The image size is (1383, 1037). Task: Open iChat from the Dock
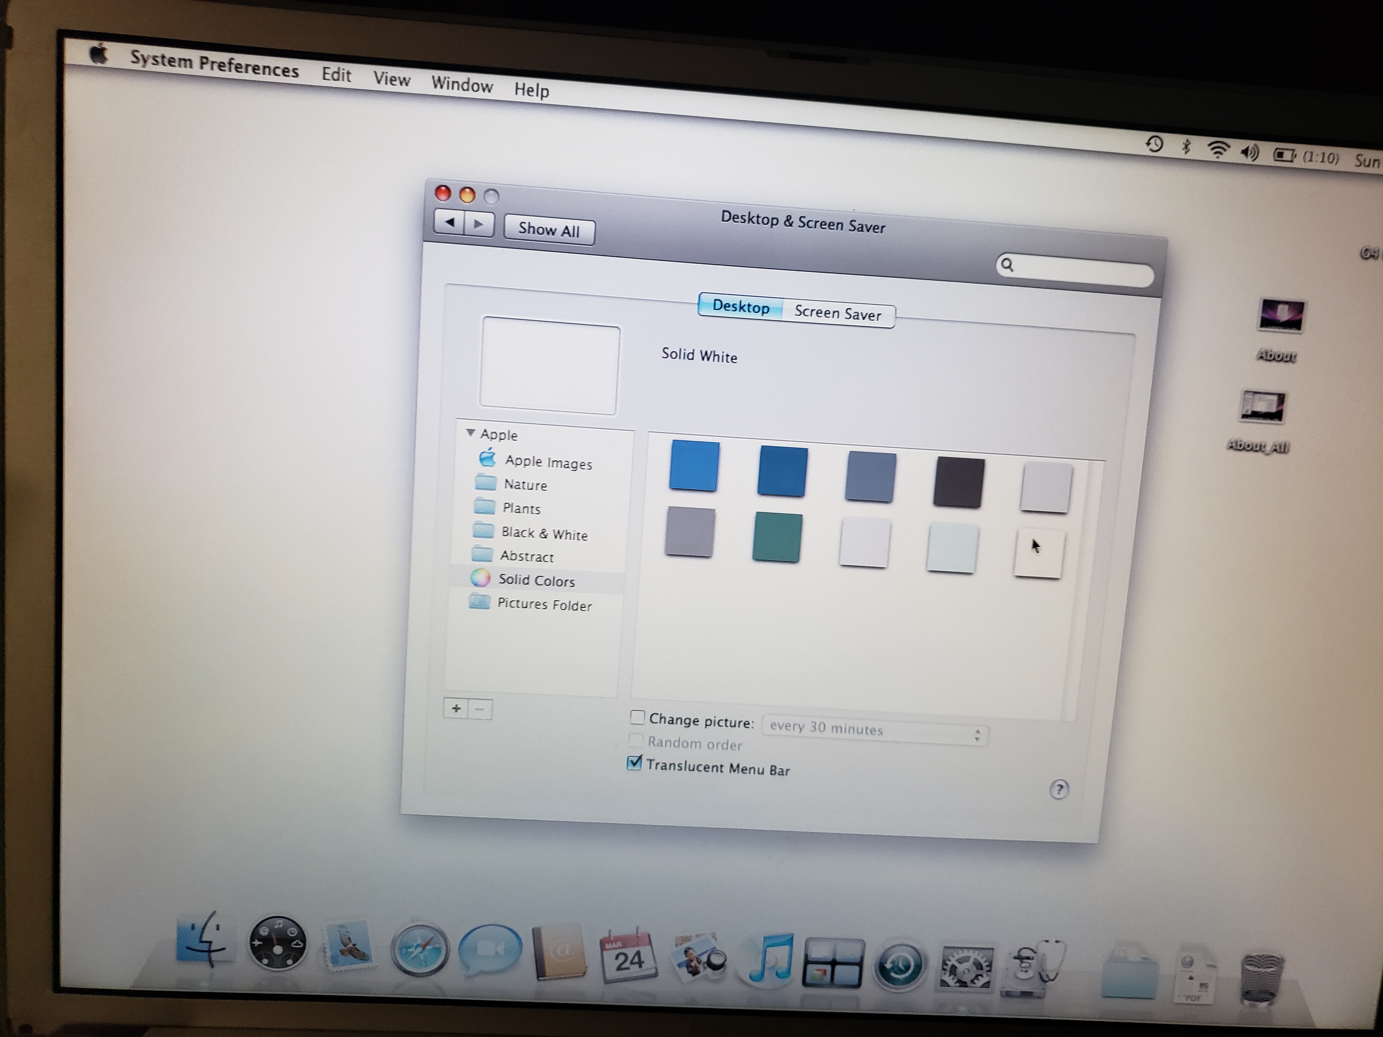(x=490, y=950)
